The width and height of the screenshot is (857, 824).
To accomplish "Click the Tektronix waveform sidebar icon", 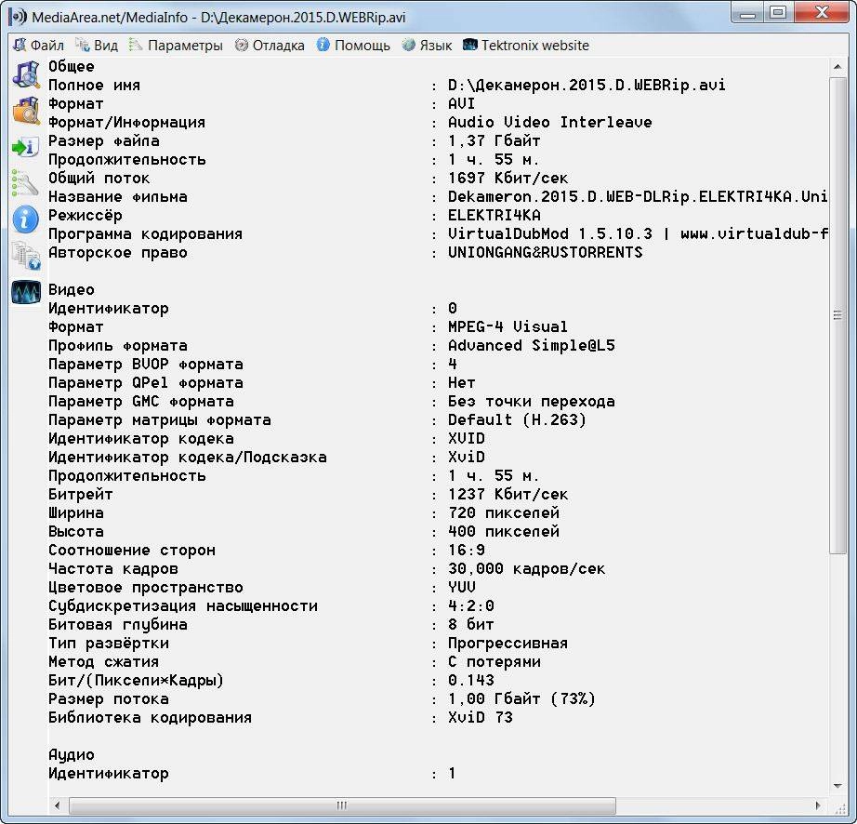I will 26,292.
